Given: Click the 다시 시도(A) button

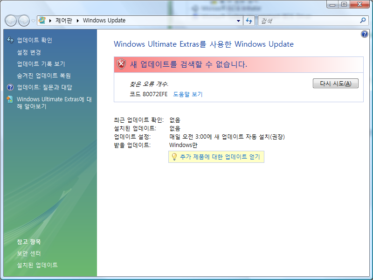Looking at the screenshot, I should [335, 84].
